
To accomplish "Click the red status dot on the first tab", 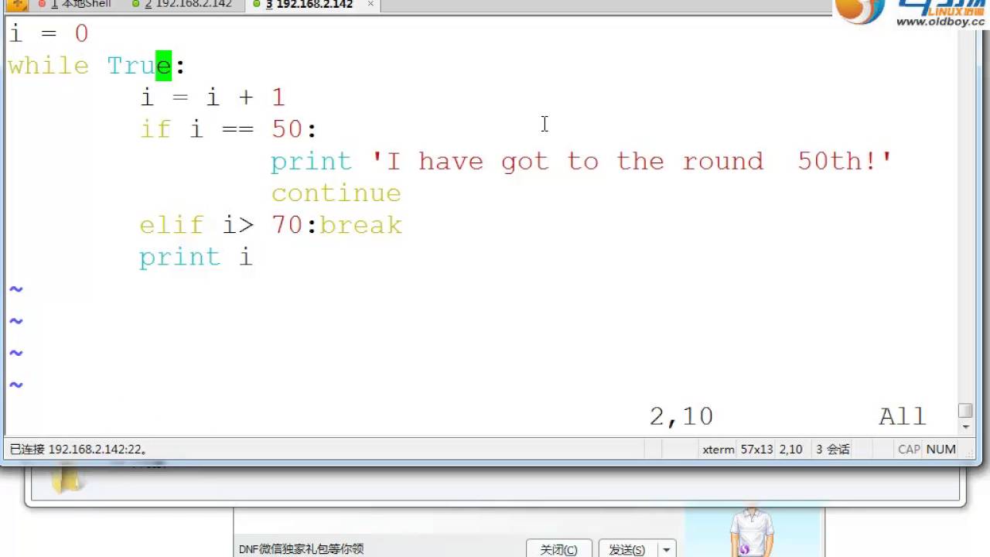I will [42, 4].
